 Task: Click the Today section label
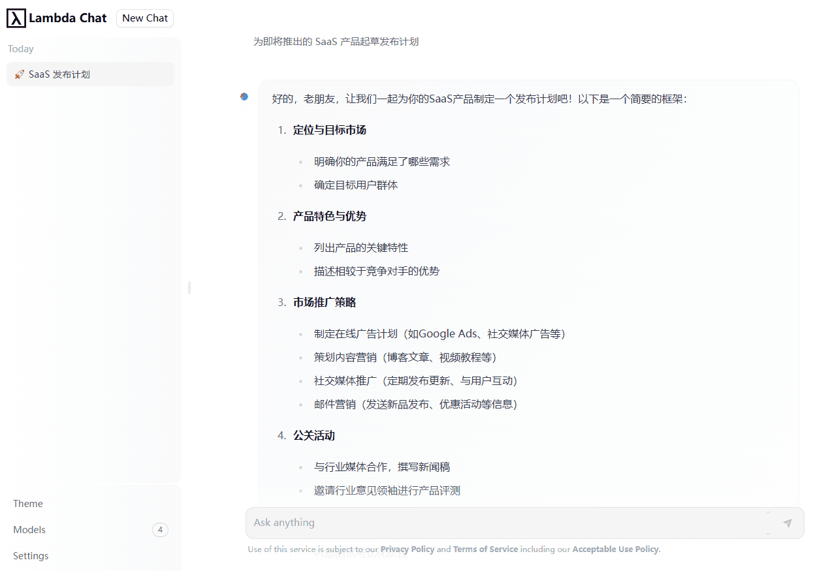coord(21,49)
